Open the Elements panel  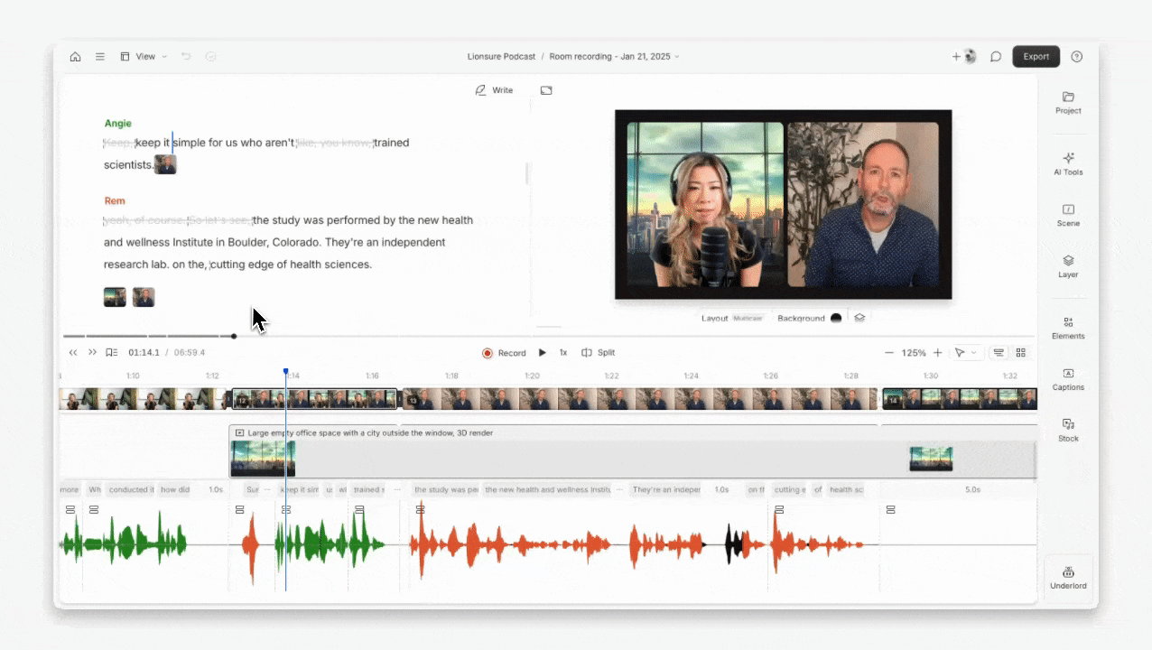click(x=1068, y=328)
